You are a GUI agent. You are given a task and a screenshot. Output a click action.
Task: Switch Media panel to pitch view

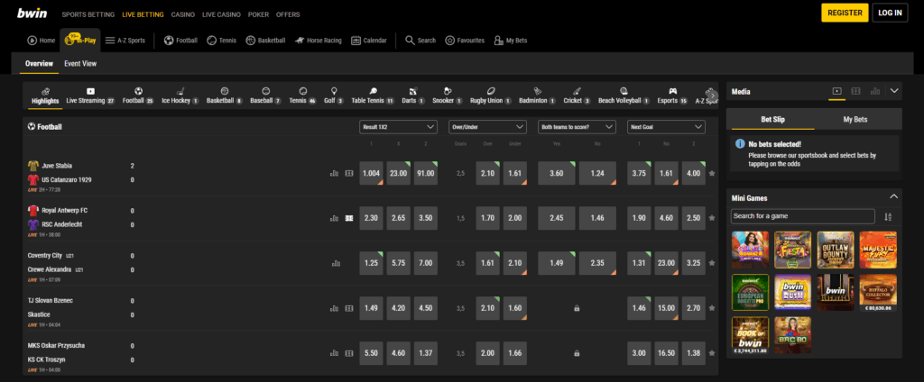(x=855, y=91)
